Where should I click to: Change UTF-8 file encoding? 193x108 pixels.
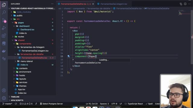(114, 104)
